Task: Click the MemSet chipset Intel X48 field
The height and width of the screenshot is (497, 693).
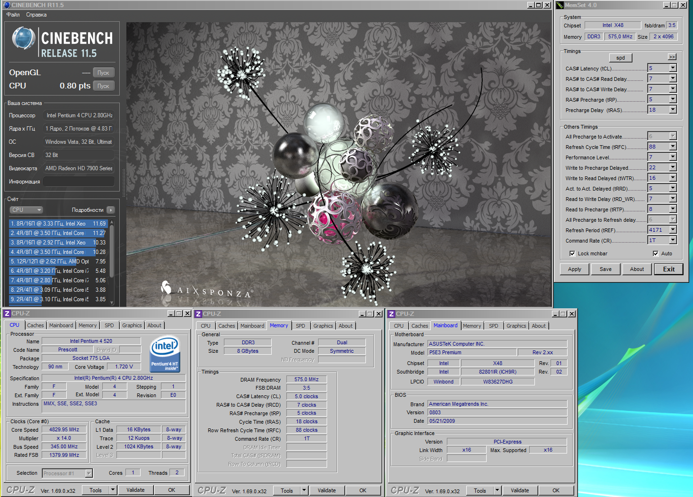Action: 613,26
